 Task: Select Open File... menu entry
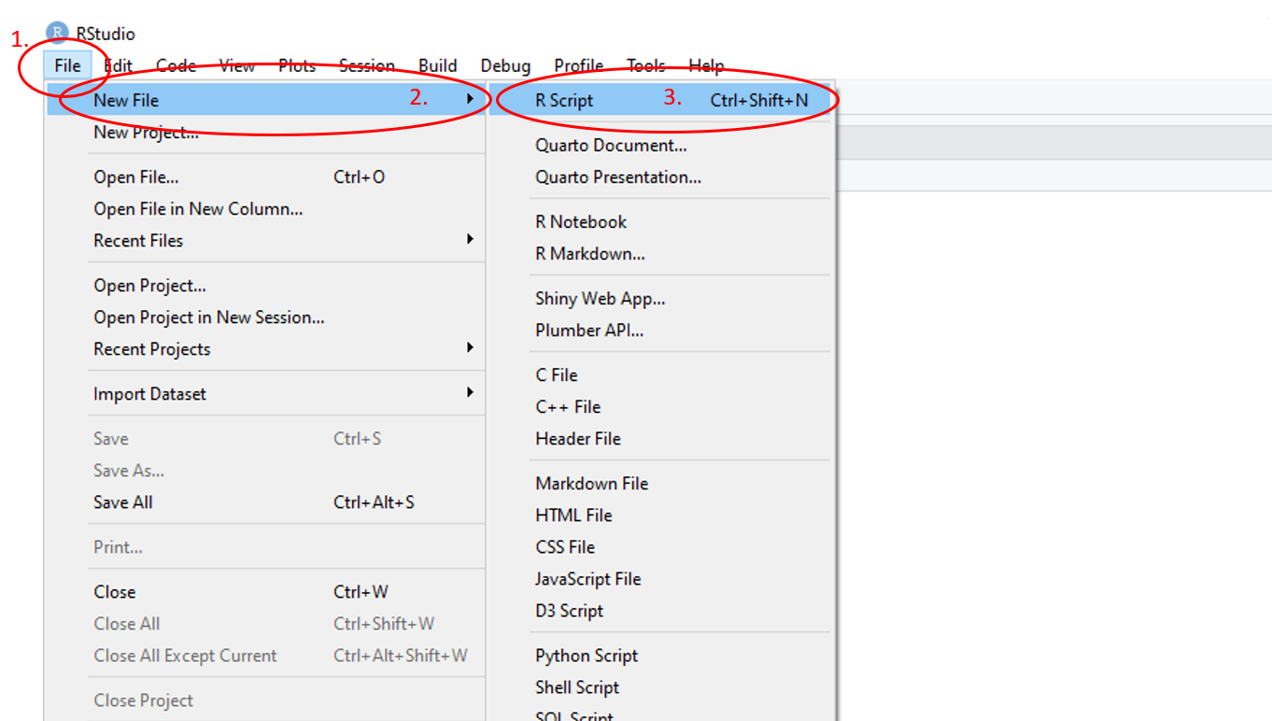(x=266, y=177)
